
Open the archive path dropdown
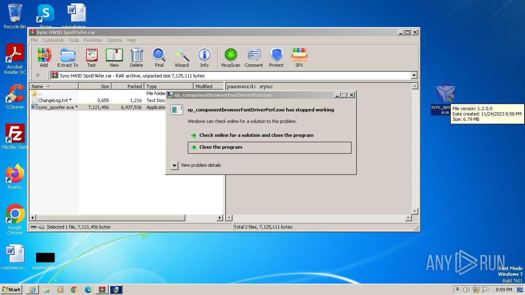click(414, 75)
